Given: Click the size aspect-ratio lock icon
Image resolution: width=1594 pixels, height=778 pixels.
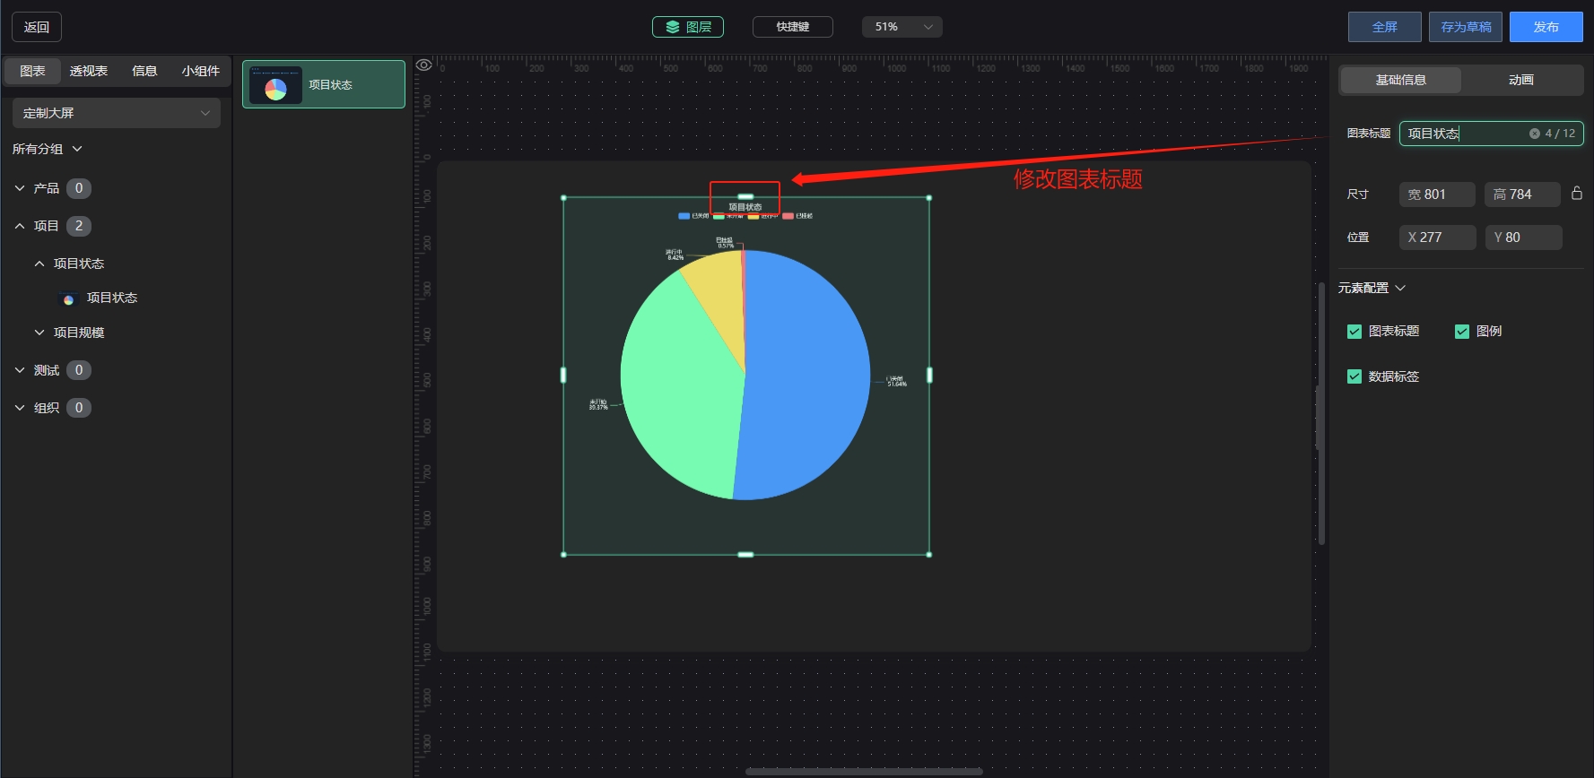Looking at the screenshot, I should click(1577, 193).
